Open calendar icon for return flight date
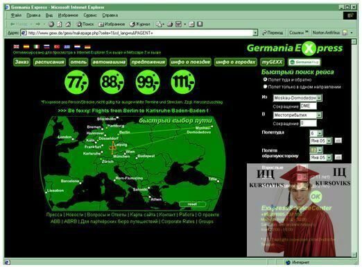Viewport: 362px width, 267px height. pyautogui.click(x=338, y=157)
